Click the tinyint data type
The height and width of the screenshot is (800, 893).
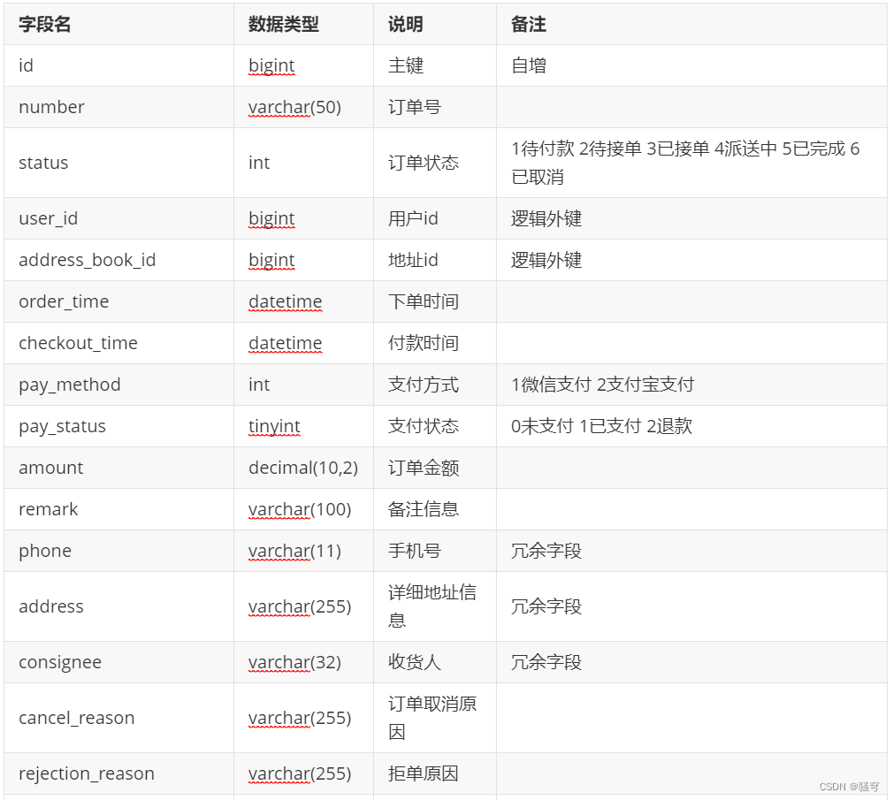click(x=274, y=426)
